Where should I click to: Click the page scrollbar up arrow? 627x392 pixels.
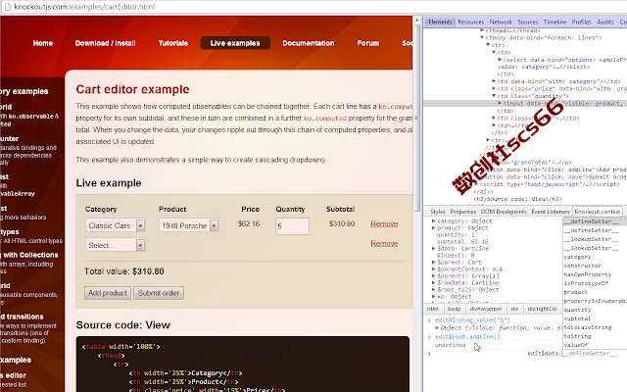pyautogui.click(x=416, y=21)
